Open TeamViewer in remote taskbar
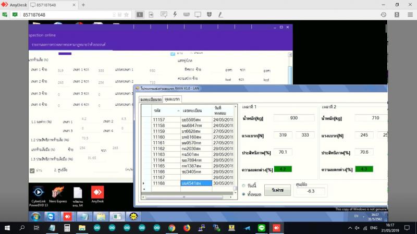417x234 pixels. (51, 216)
